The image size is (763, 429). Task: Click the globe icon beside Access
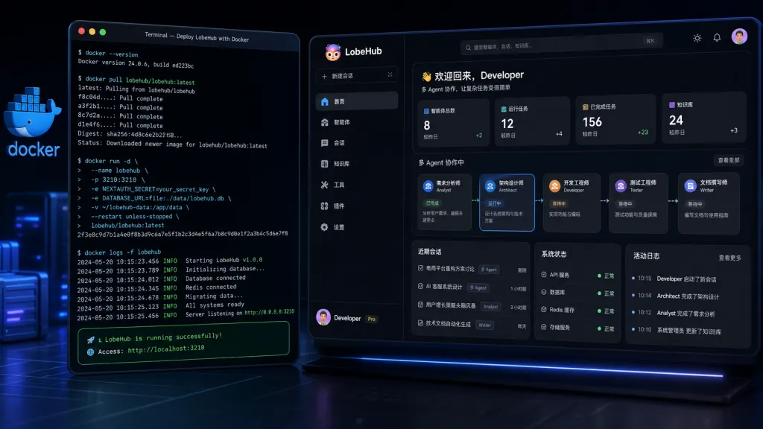90,352
